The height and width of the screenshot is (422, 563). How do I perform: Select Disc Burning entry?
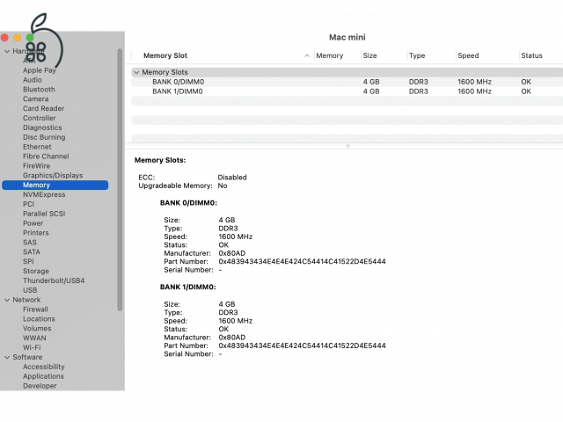44,137
